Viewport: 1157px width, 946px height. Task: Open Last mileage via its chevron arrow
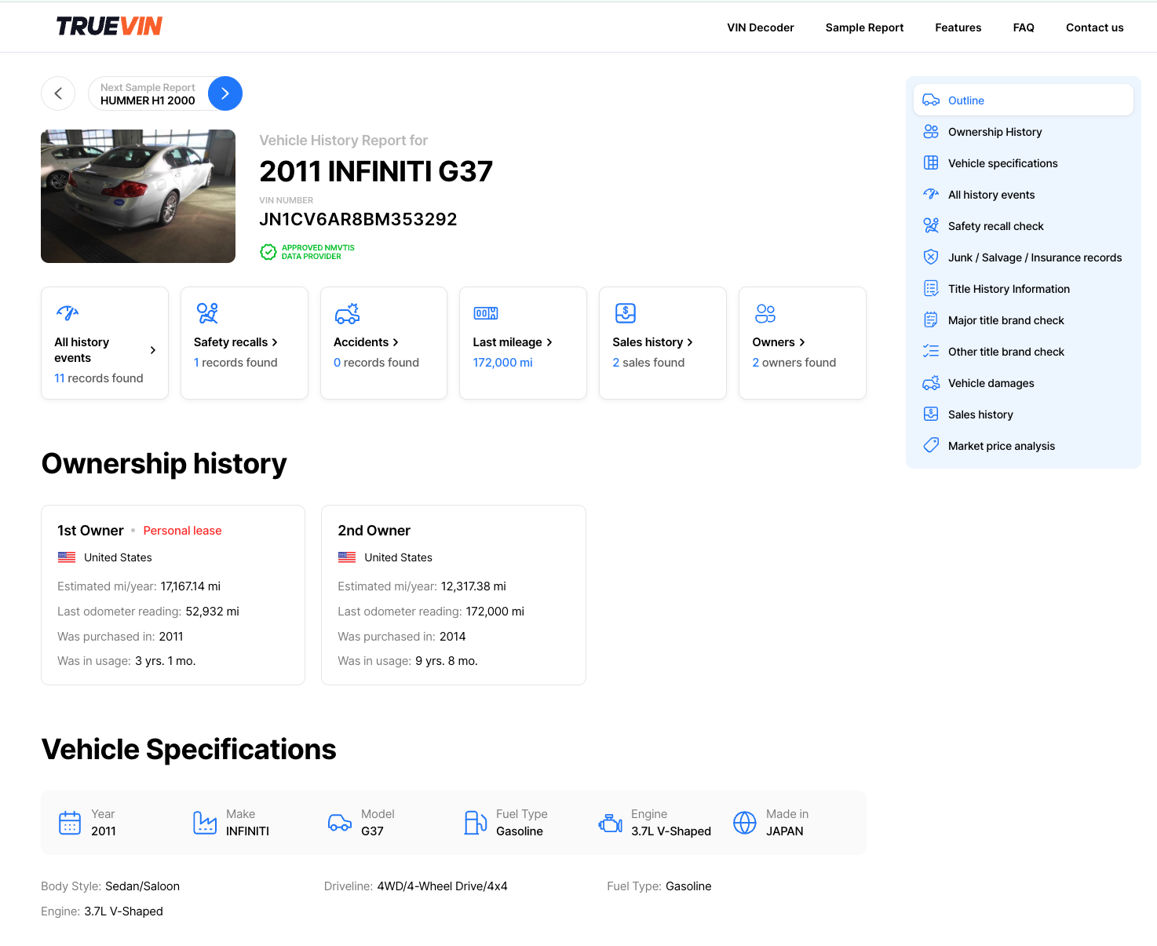[x=549, y=342]
